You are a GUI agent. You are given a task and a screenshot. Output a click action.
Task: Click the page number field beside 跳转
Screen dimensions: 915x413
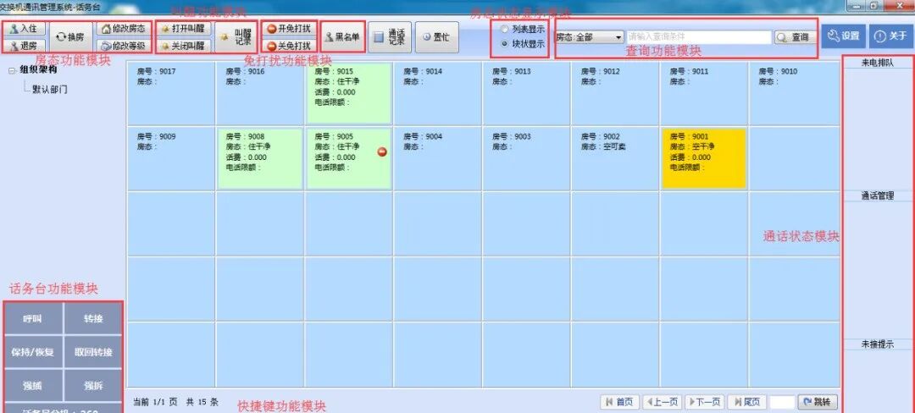(782, 402)
